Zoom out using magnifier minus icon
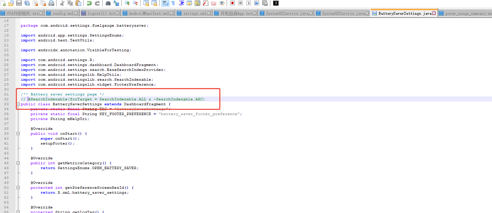The image size is (492, 213). [x=135, y=3]
